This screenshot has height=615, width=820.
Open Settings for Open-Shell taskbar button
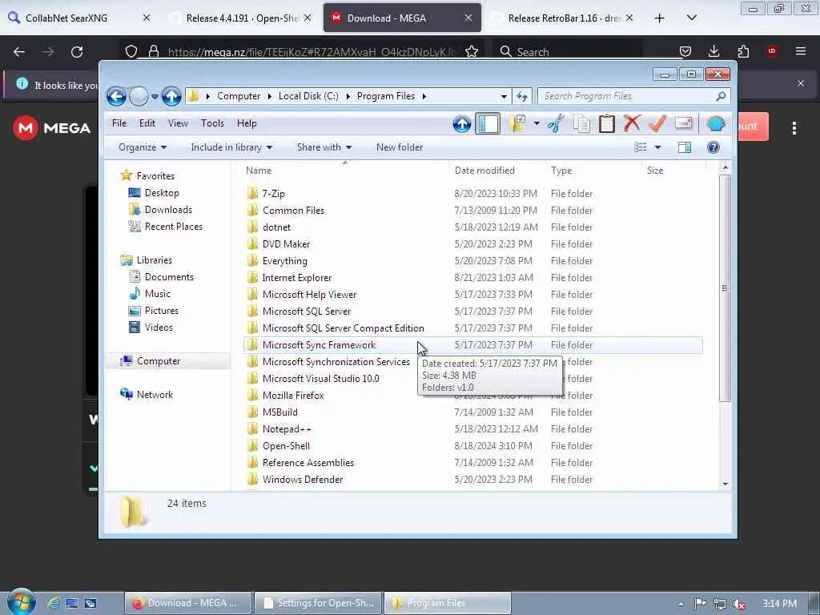[x=318, y=603]
